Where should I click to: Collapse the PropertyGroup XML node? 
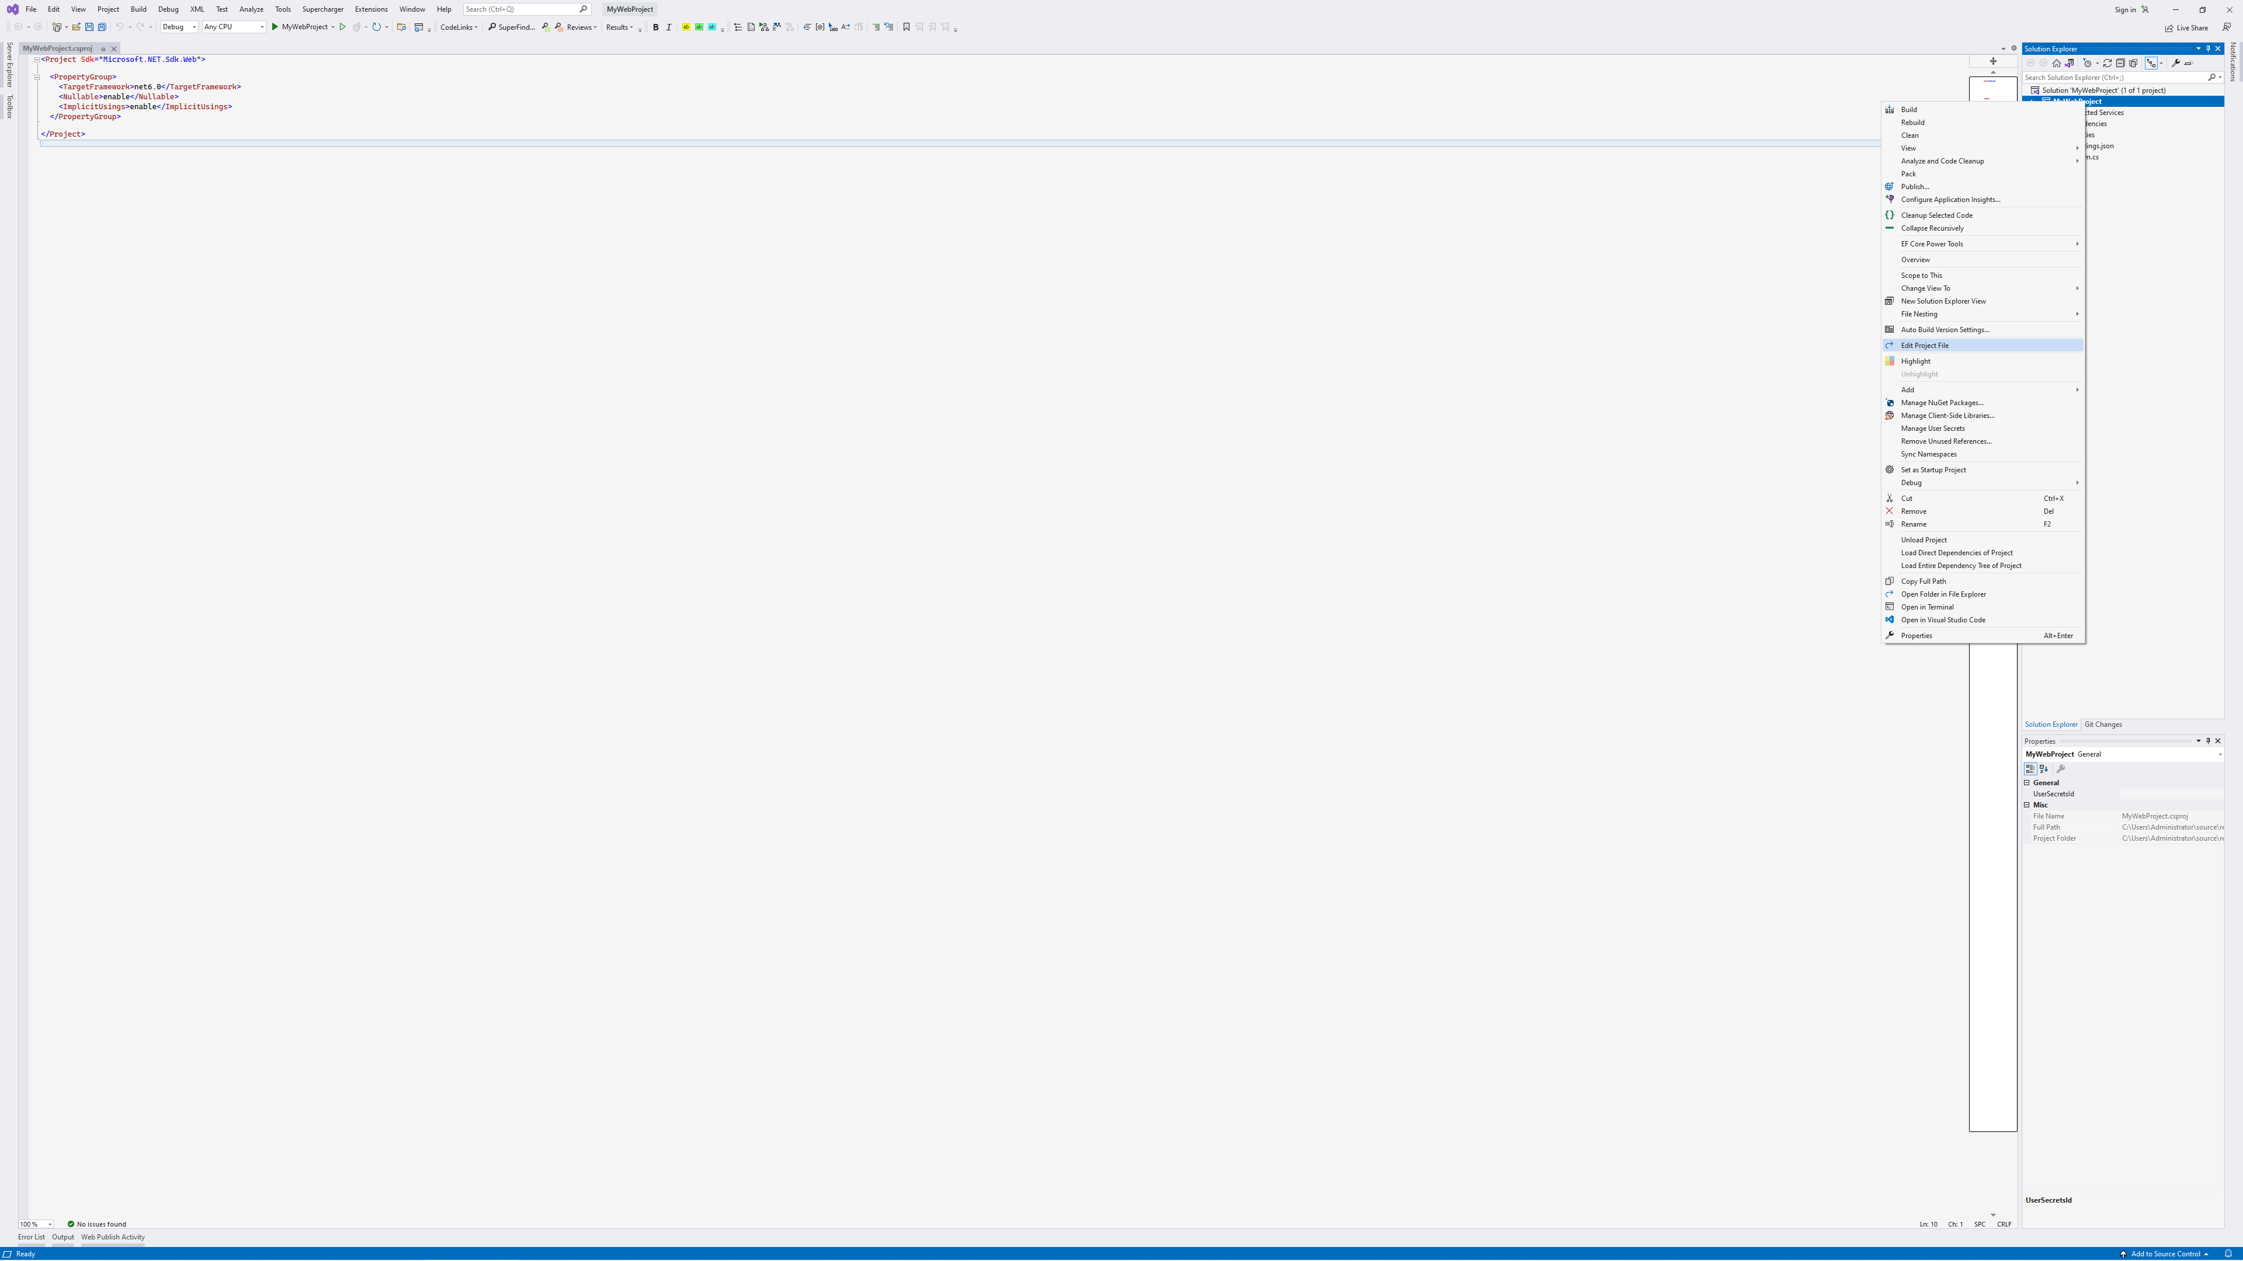(37, 76)
